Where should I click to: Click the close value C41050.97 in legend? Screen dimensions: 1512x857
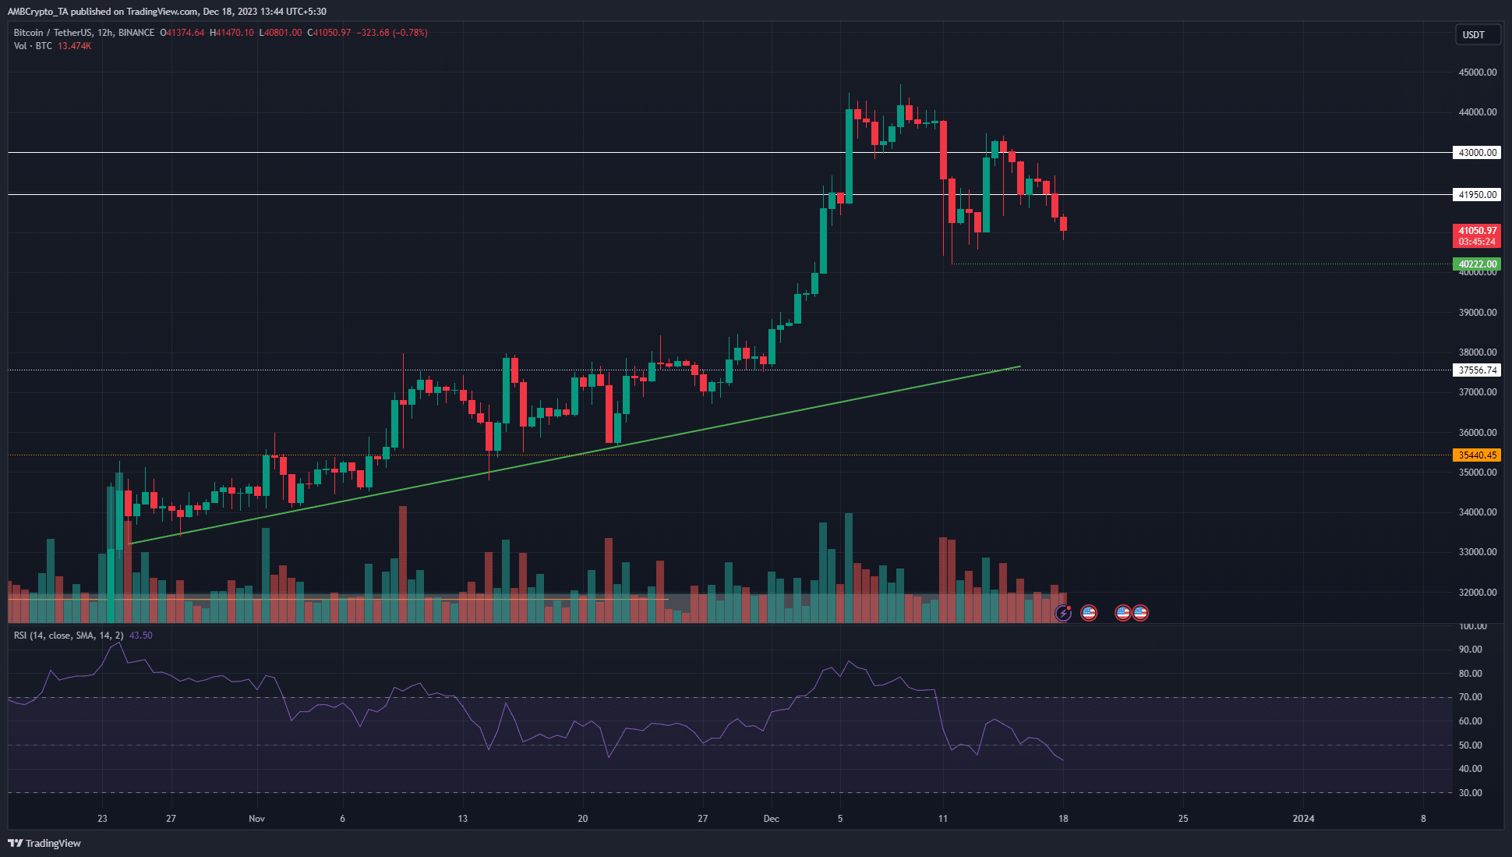[x=329, y=33]
